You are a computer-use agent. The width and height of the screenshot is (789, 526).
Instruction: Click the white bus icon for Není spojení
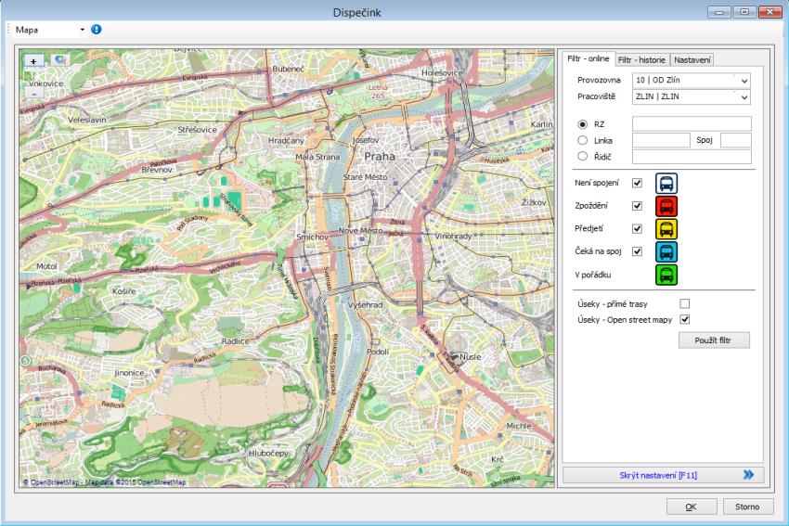(666, 183)
